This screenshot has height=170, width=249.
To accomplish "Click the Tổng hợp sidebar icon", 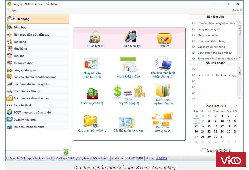I will 9,27.
